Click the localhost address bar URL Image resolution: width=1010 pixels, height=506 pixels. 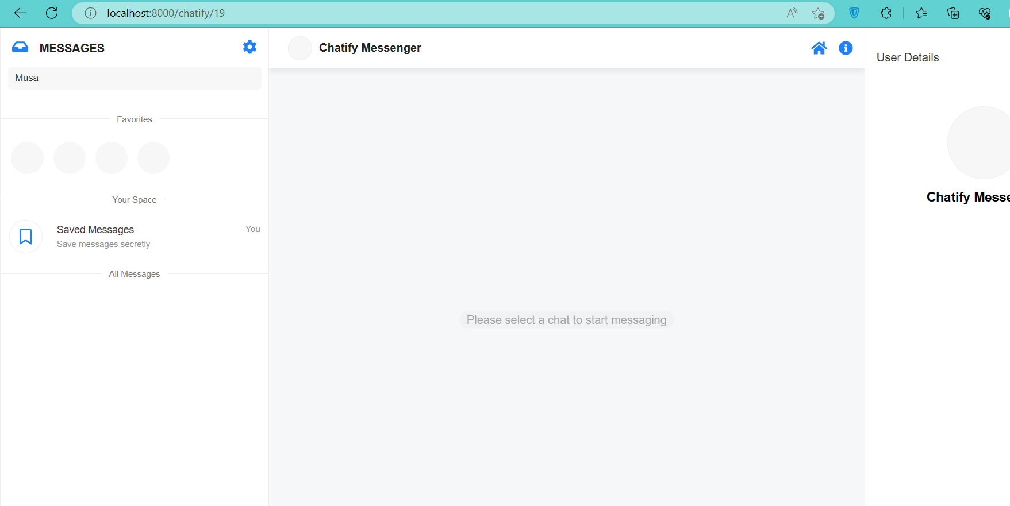point(166,13)
